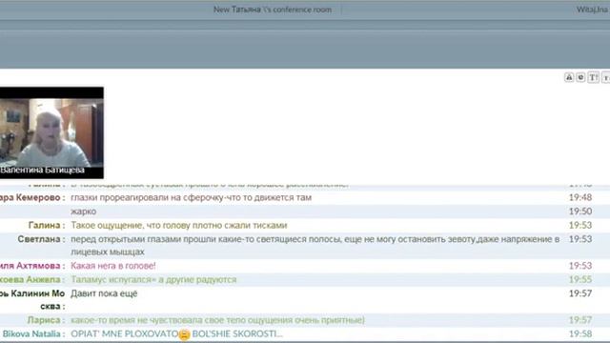This screenshot has height=343, width=610.
Task: Click the sad emoji in Bikova Natalia's message
Action: (x=184, y=334)
